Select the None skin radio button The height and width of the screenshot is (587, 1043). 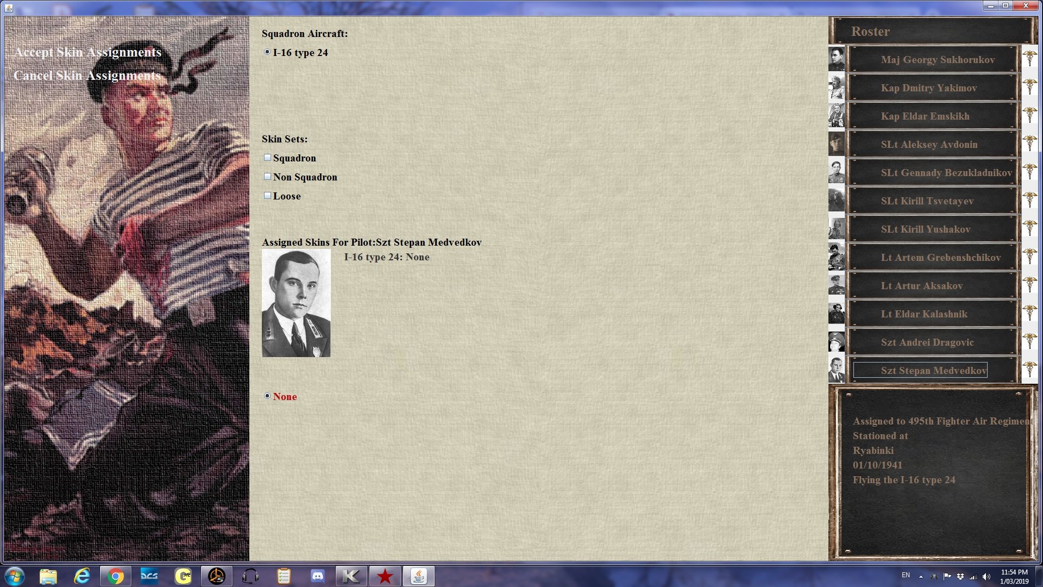(x=267, y=396)
